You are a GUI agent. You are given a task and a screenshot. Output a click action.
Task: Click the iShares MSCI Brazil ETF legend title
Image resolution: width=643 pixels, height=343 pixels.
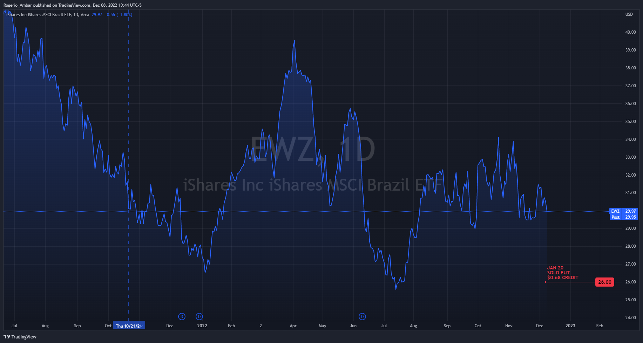(x=48, y=15)
